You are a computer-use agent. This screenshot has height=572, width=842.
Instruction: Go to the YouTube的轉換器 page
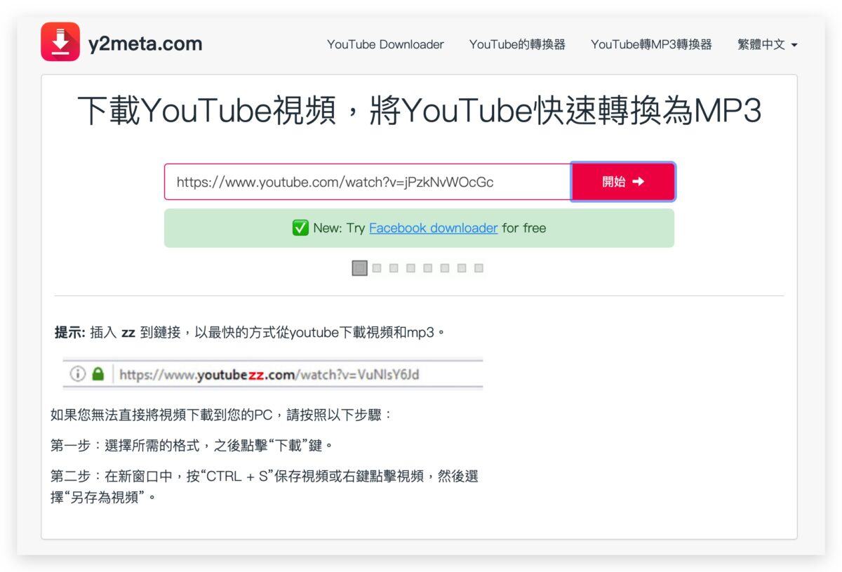point(517,44)
